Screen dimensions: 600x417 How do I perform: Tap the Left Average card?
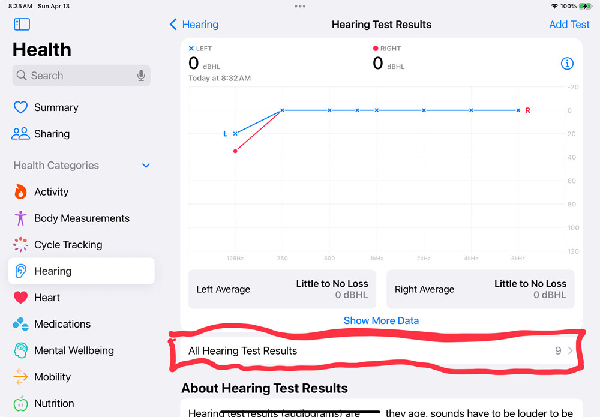click(282, 289)
